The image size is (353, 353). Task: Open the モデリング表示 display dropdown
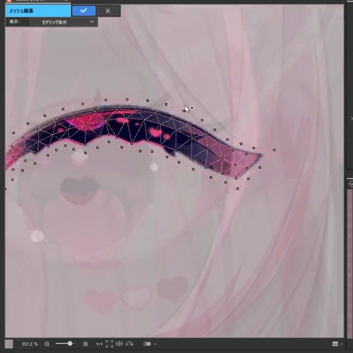tap(64, 22)
